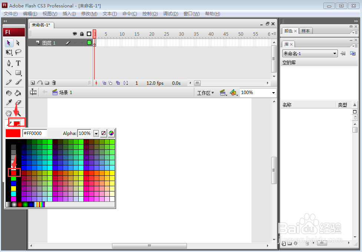
Task: Click the no-color icon in swatch popup
Action: 103,133
